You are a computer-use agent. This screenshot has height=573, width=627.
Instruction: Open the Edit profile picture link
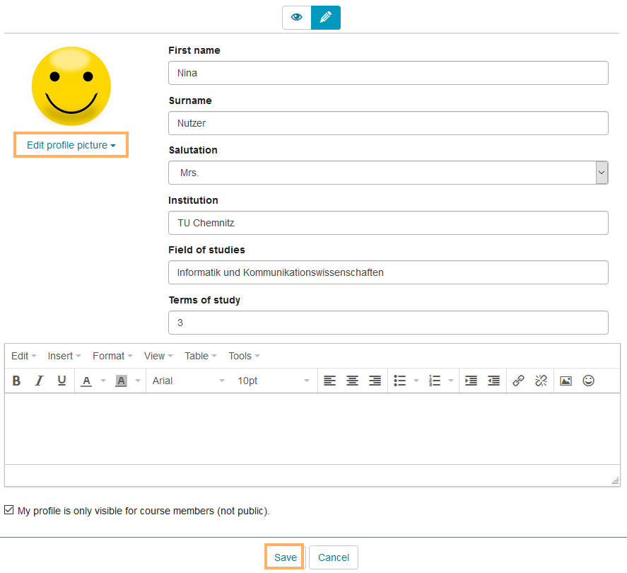point(71,145)
